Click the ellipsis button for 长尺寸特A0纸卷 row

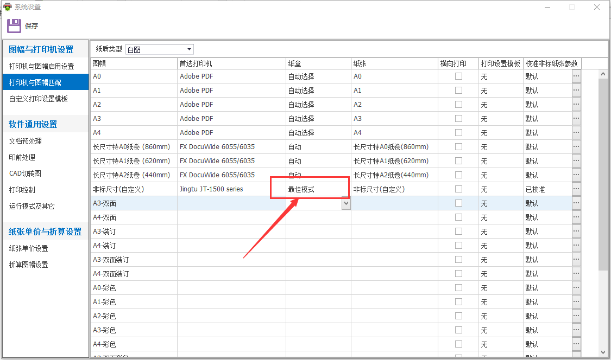pyautogui.click(x=576, y=147)
